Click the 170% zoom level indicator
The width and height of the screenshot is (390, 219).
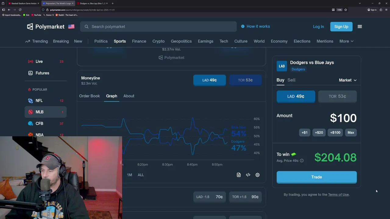[x=339, y=10]
